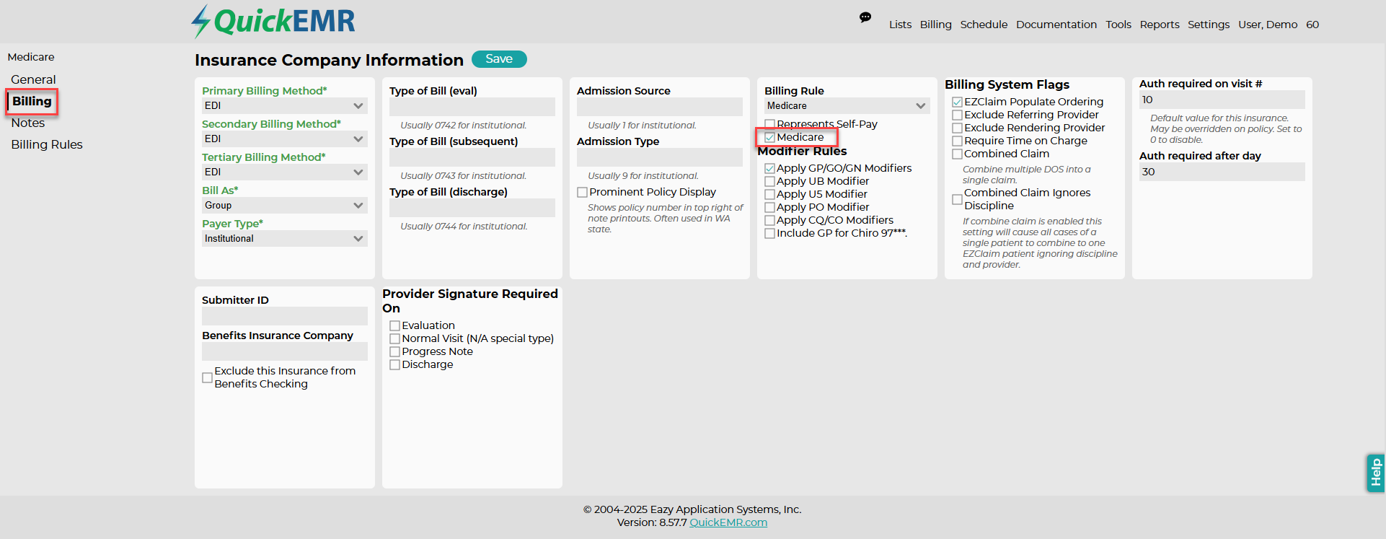The width and height of the screenshot is (1386, 539).
Task: Open the Billing top menu
Action: click(x=935, y=25)
